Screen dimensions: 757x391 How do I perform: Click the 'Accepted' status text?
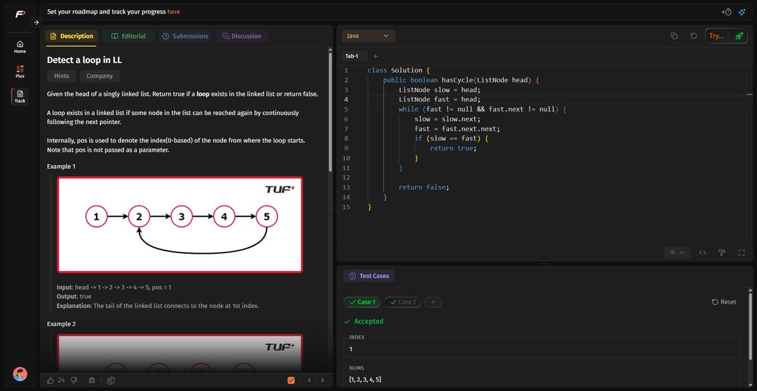368,321
